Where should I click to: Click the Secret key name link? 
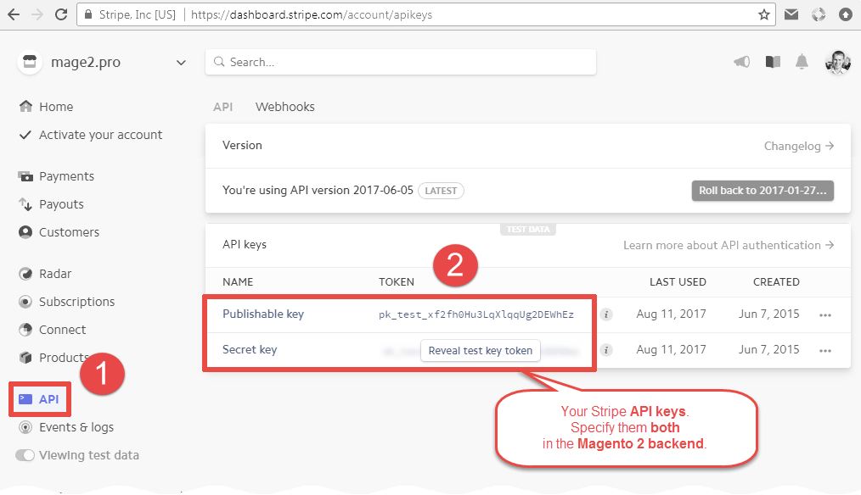pyautogui.click(x=250, y=350)
